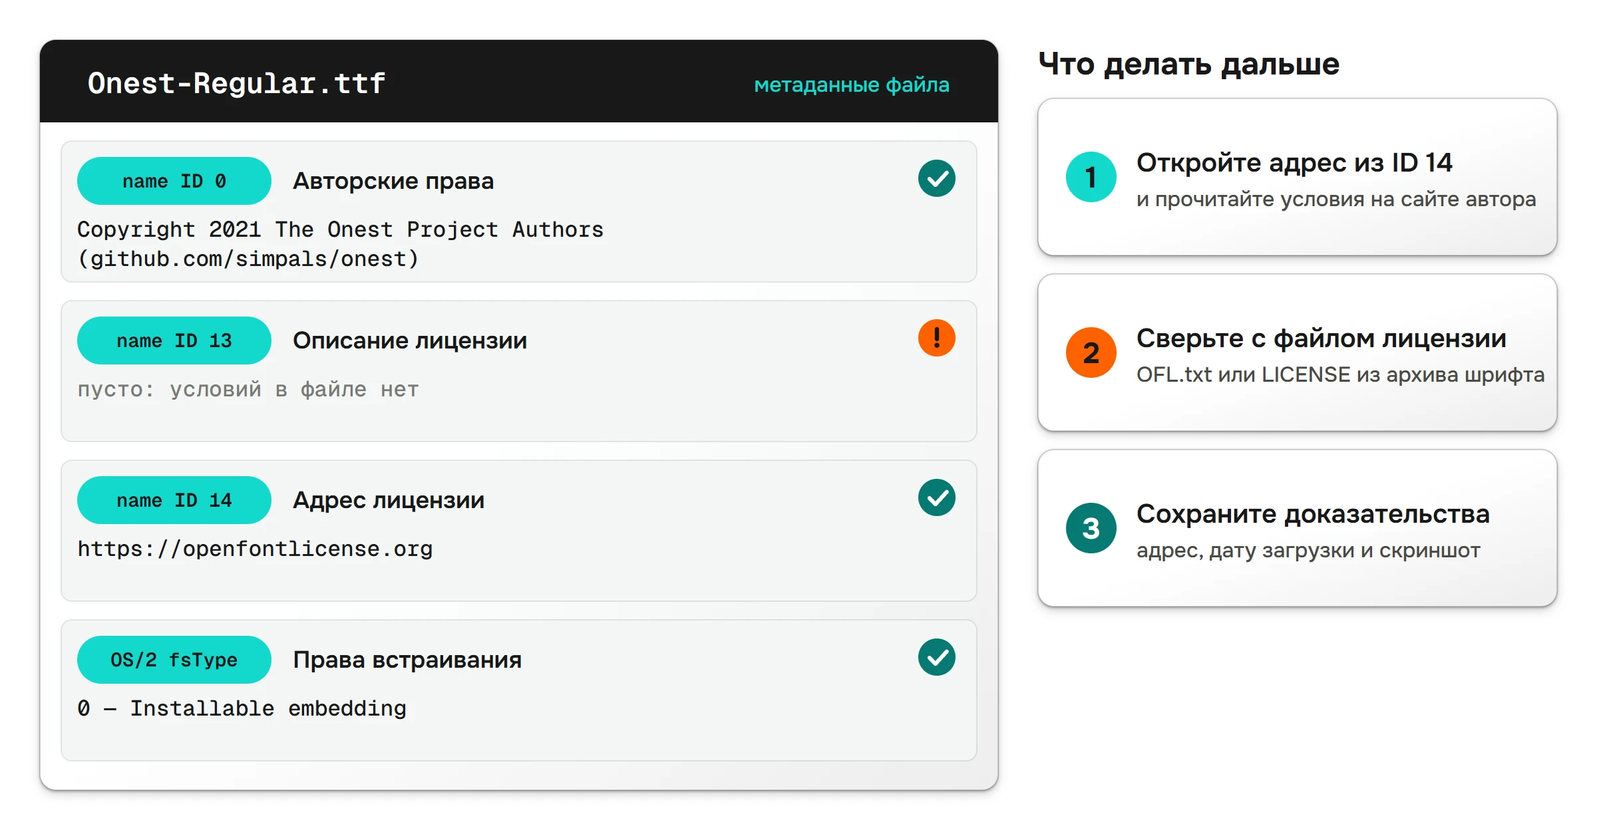Click the green checkmark beside Права встраивания
Screen dimensions: 1597x830
936,657
